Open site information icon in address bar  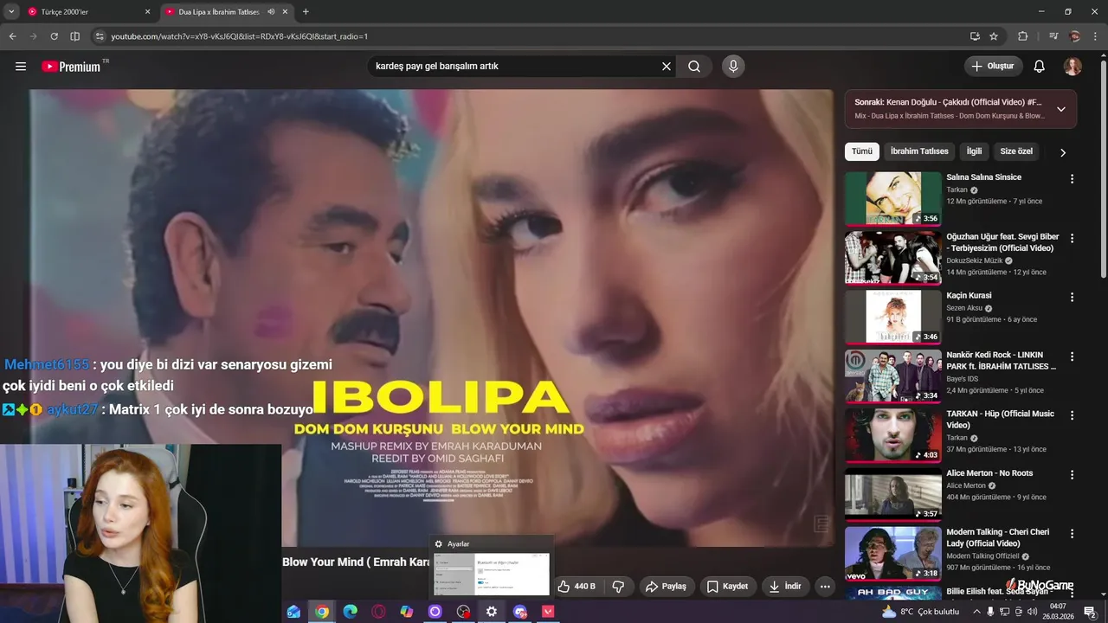[100, 36]
